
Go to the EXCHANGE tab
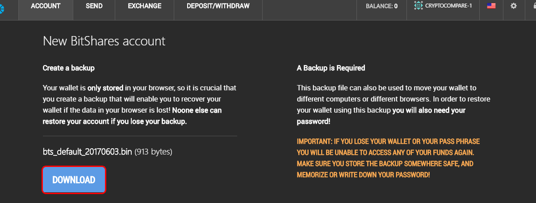point(145,6)
